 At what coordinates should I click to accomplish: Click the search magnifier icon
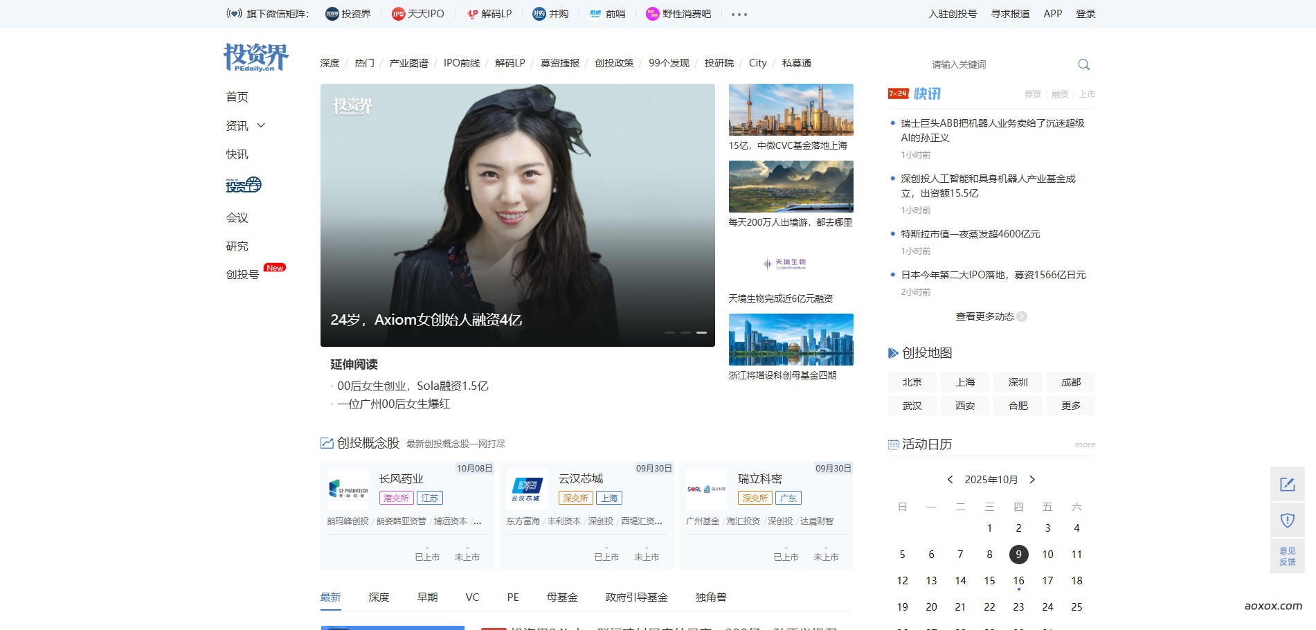(1083, 64)
